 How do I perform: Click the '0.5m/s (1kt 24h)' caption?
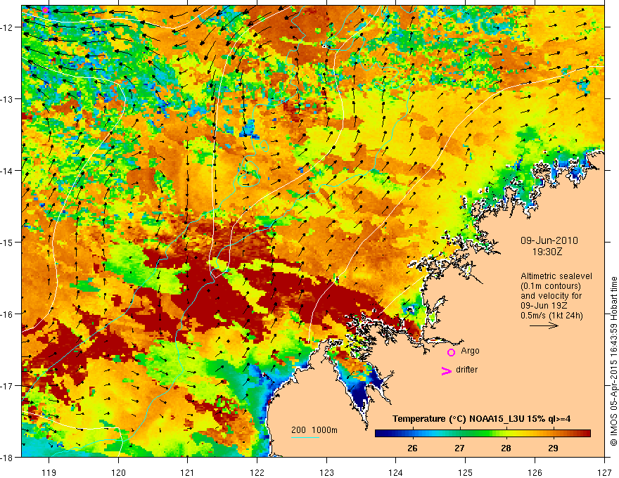pyautogui.click(x=552, y=316)
